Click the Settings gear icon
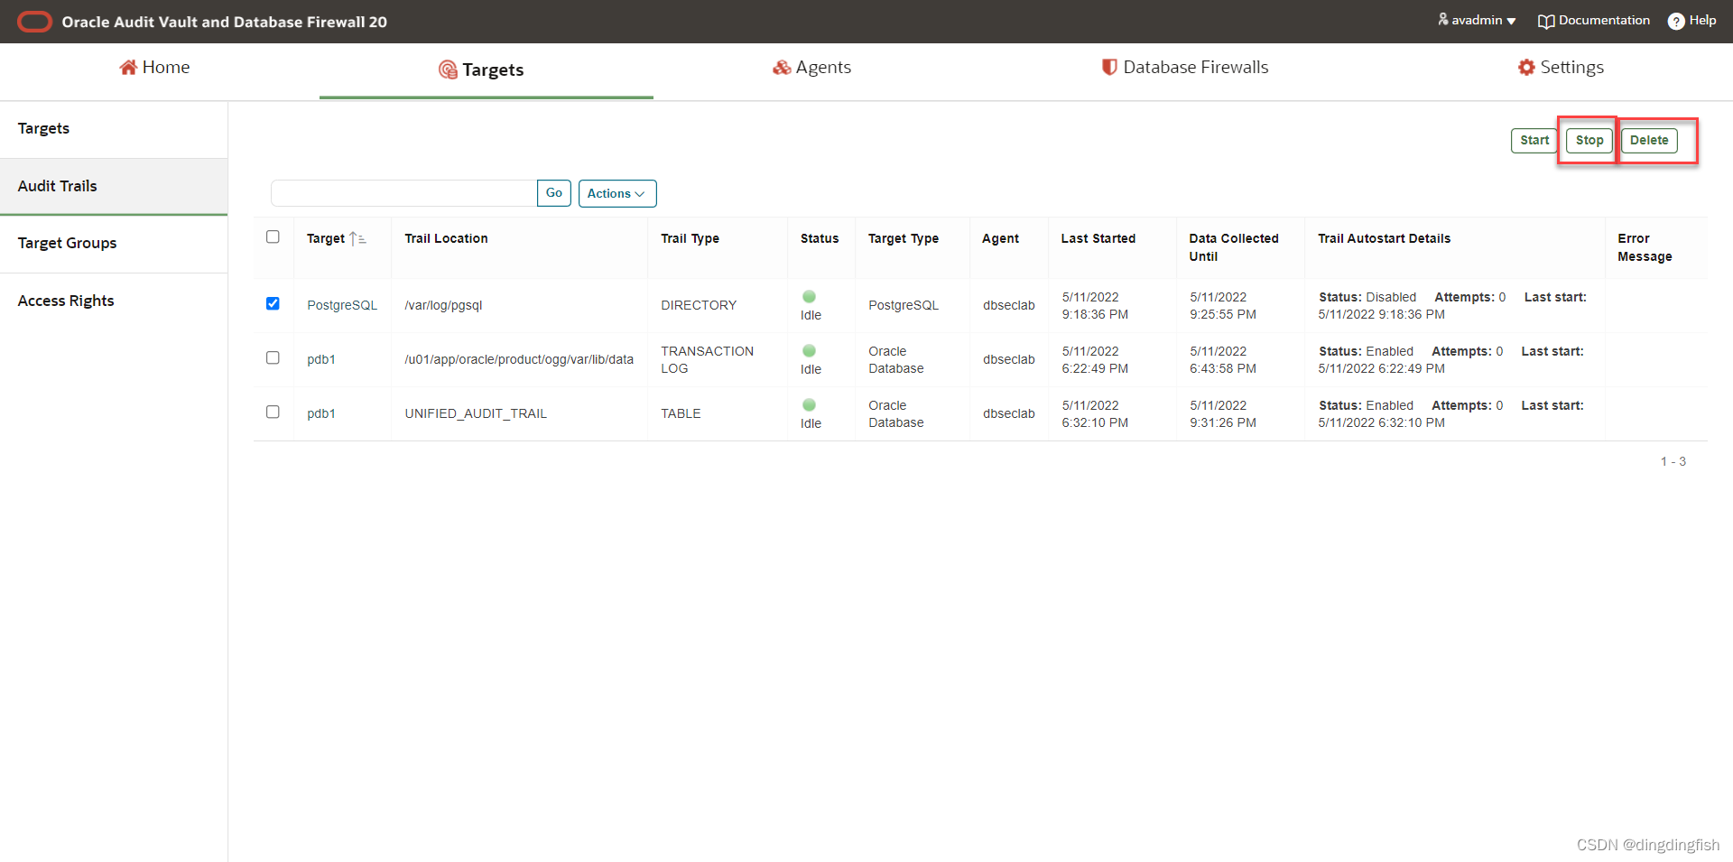 [x=1526, y=68]
